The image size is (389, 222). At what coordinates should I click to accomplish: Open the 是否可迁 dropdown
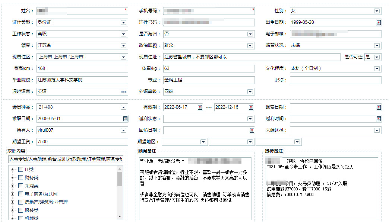point(377,57)
